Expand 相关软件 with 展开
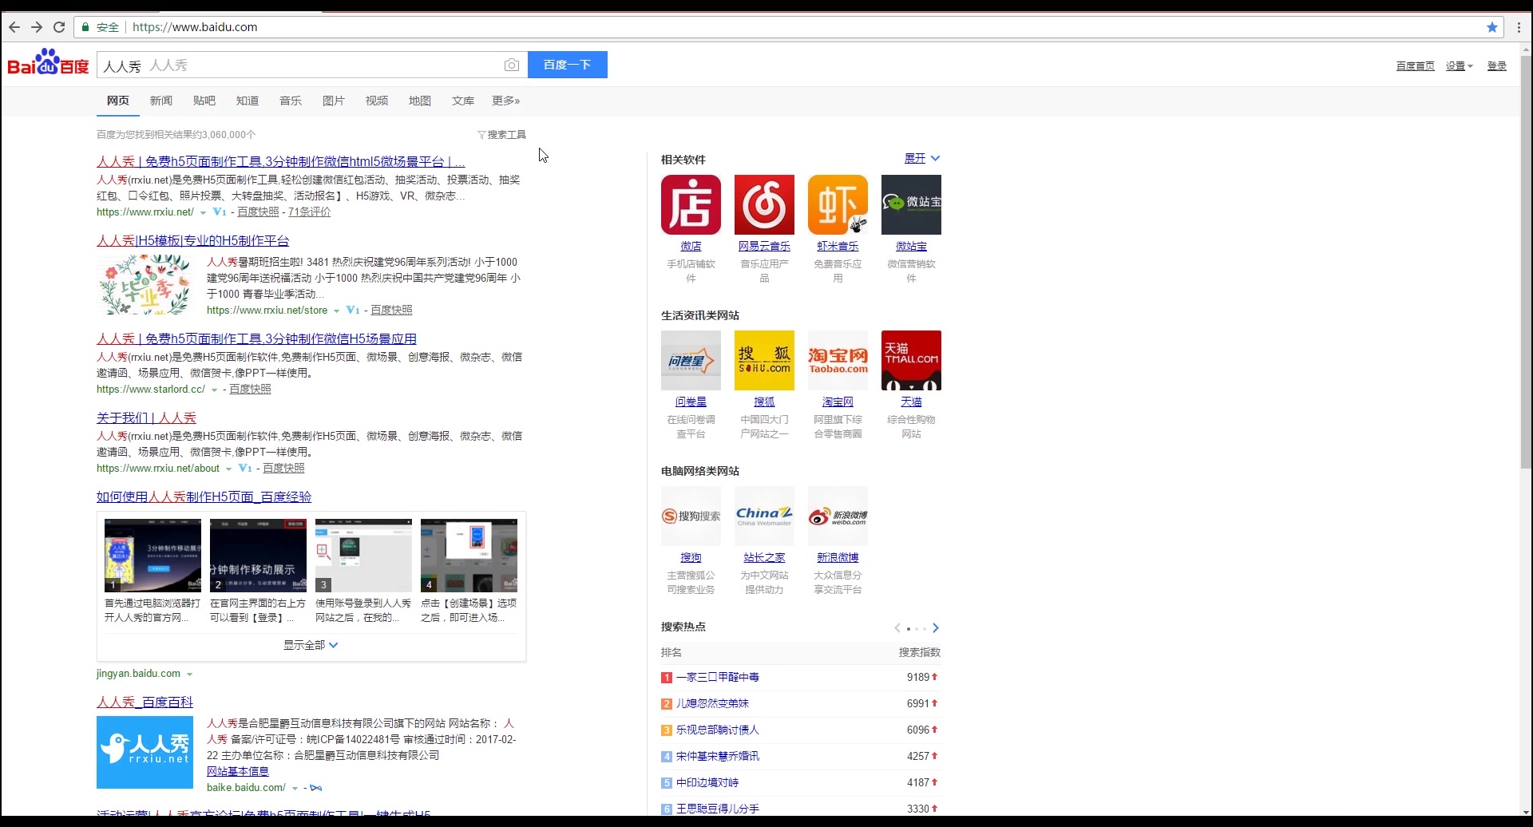 [x=921, y=158]
